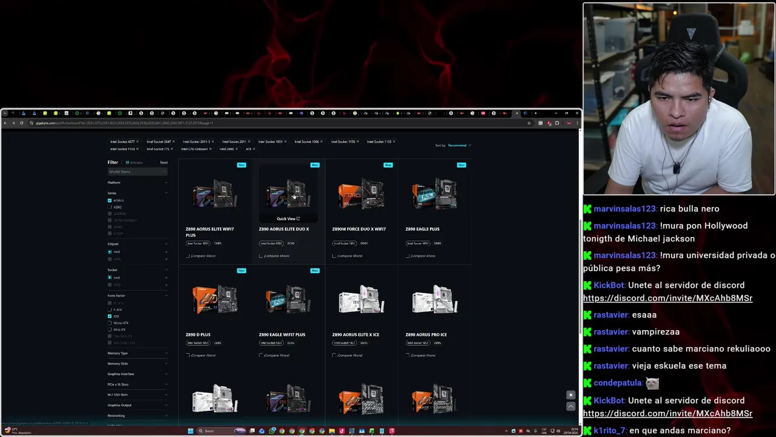Open the Z890 AORUS ELITE WIFI7 PLUS product link

click(x=210, y=232)
